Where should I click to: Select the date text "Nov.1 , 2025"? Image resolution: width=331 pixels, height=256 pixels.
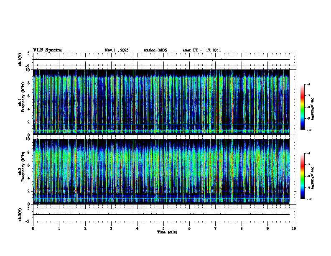point(117,50)
